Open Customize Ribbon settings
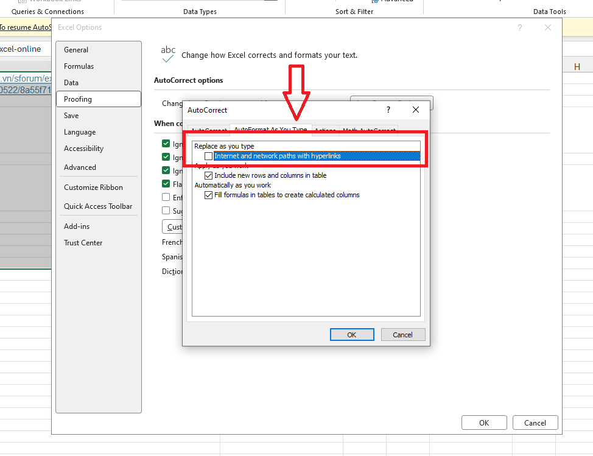Screen dimensions: 593x456 pyautogui.click(x=99, y=188)
